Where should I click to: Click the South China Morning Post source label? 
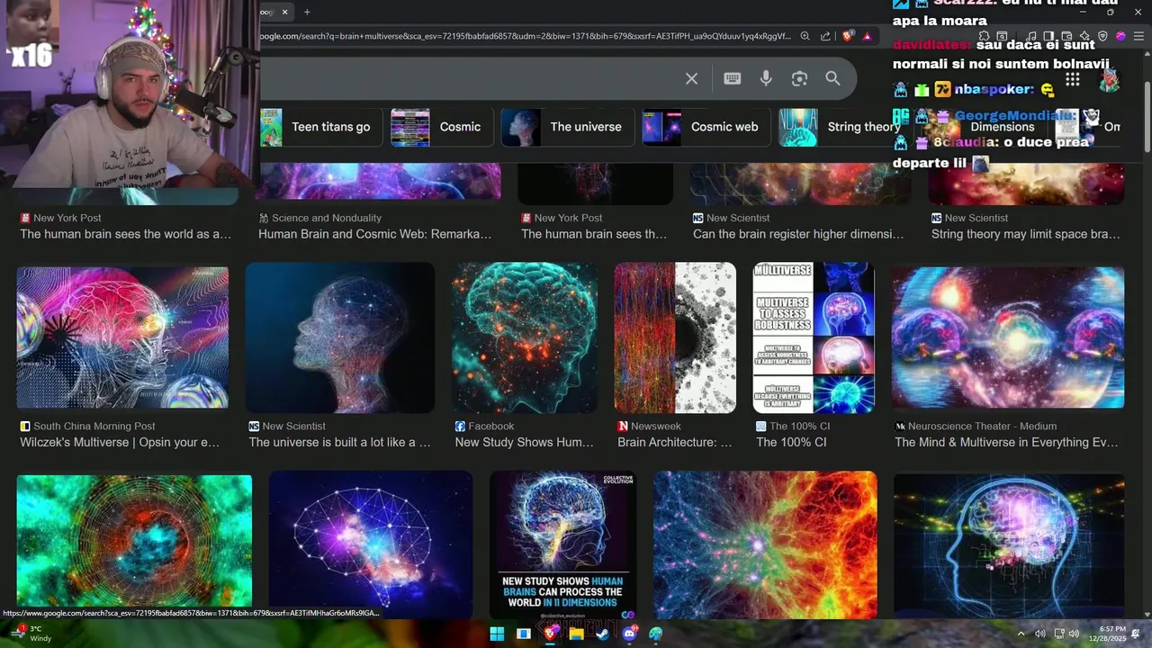(94, 427)
